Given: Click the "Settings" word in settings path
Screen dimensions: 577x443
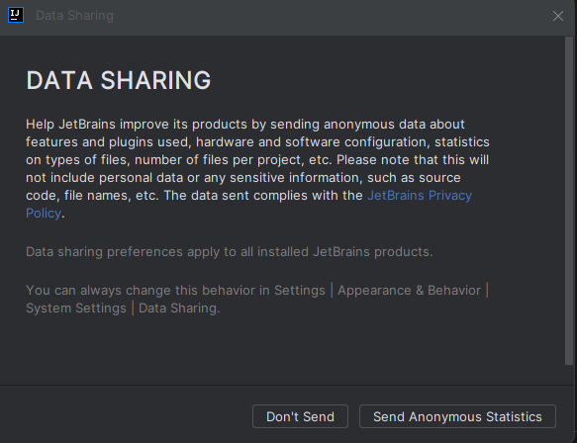Looking at the screenshot, I should coord(300,291).
